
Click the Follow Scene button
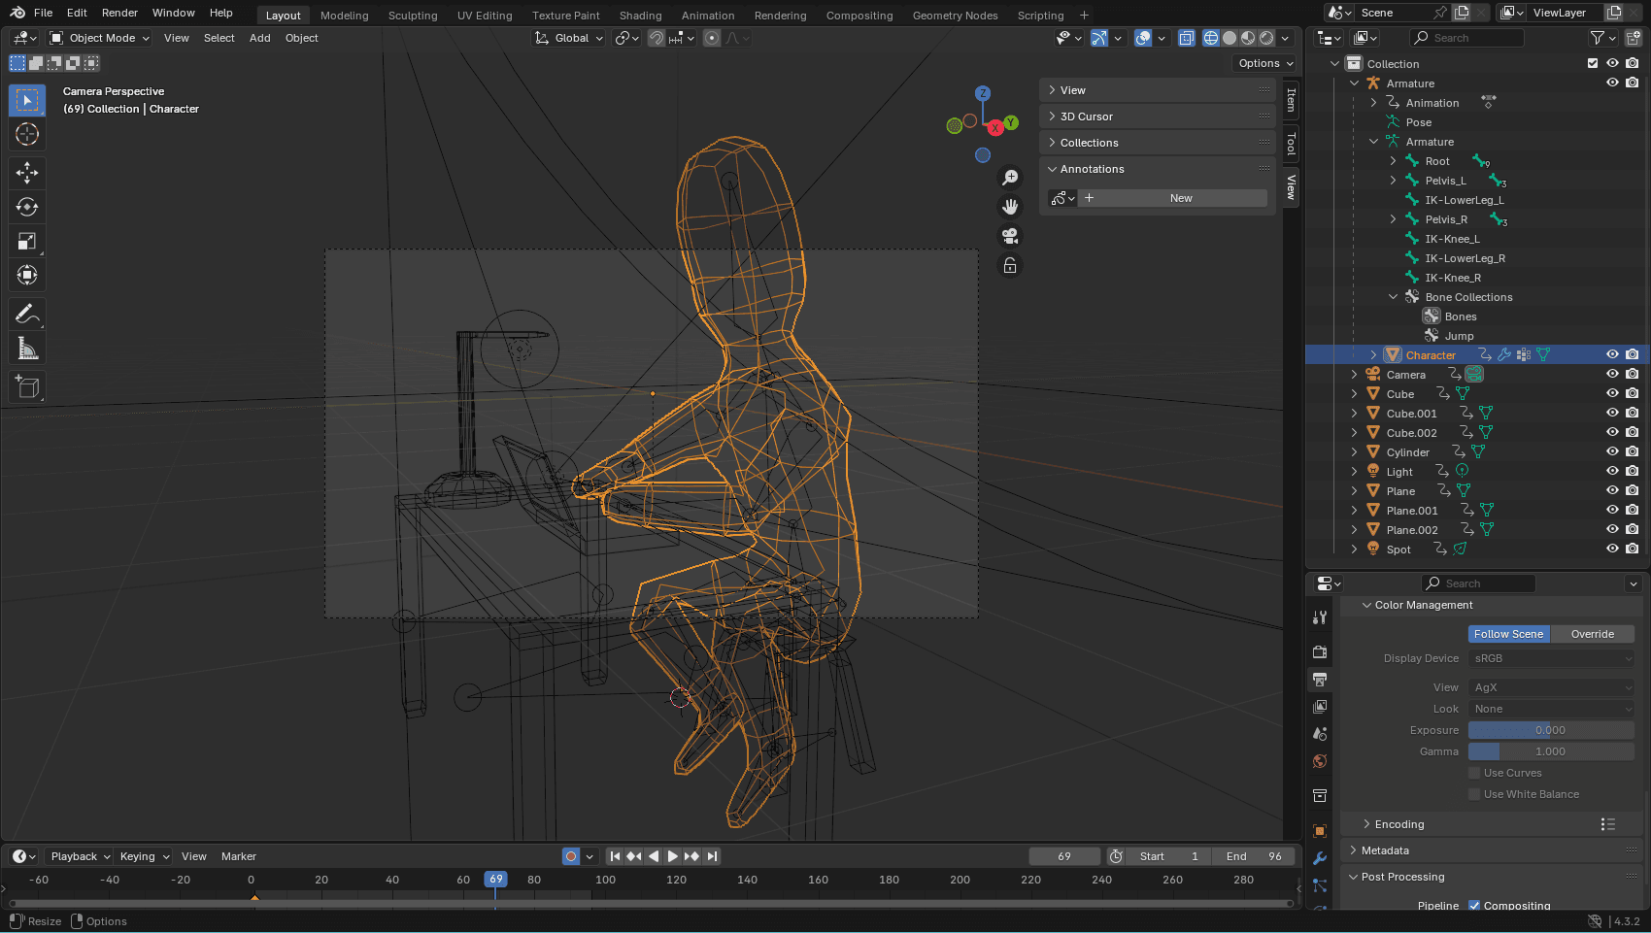point(1508,634)
